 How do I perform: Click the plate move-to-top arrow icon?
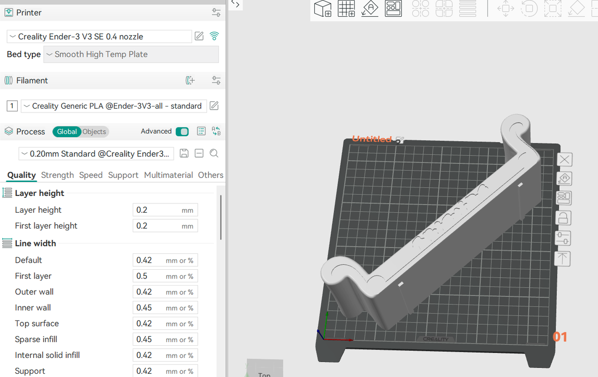(563, 258)
